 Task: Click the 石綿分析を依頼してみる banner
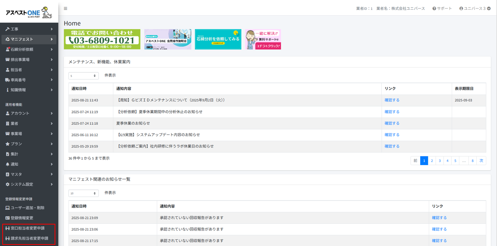point(218,39)
